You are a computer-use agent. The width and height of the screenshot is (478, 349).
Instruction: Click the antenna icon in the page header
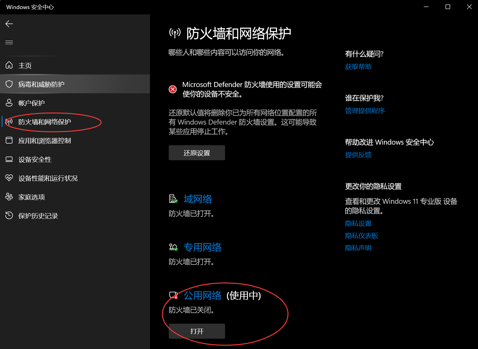coord(175,33)
